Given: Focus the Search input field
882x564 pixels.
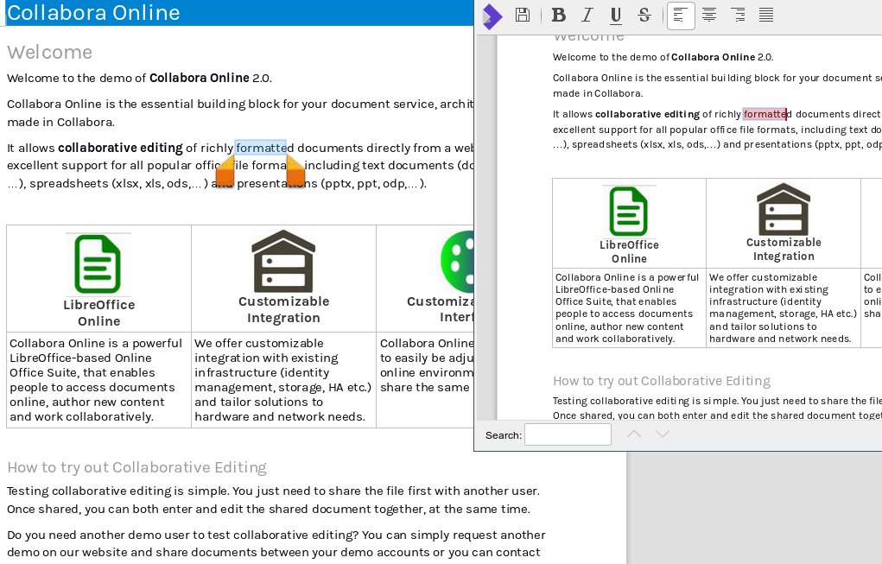Looking at the screenshot, I should click(568, 434).
